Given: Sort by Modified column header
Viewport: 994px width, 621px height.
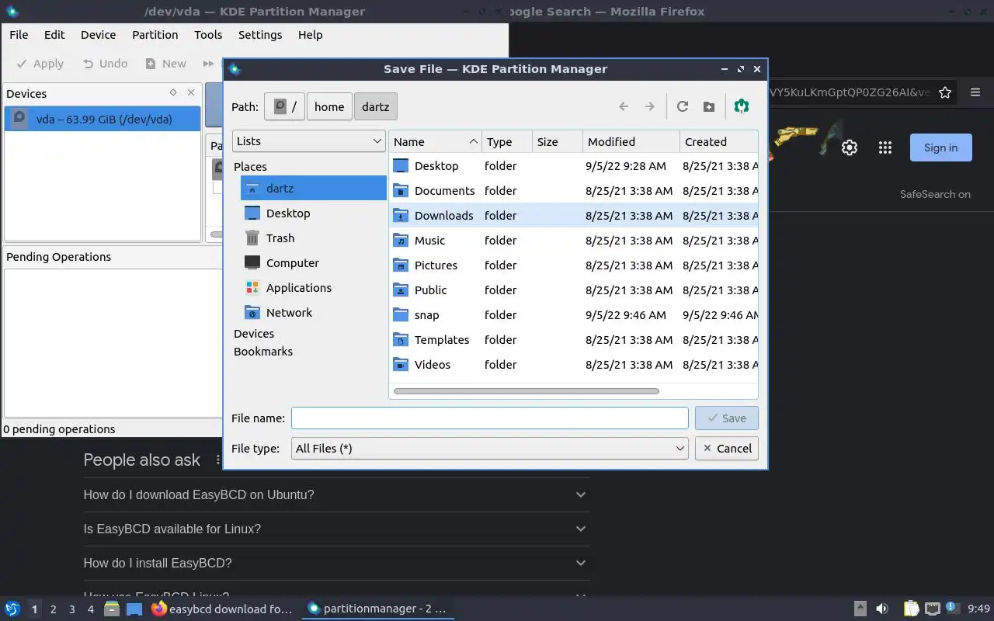Looking at the screenshot, I should pyautogui.click(x=631, y=141).
